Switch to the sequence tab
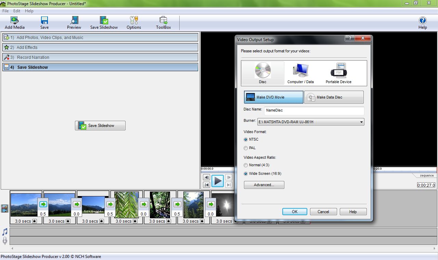Image resolution: width=438 pixels, height=260 pixels. tap(427, 175)
